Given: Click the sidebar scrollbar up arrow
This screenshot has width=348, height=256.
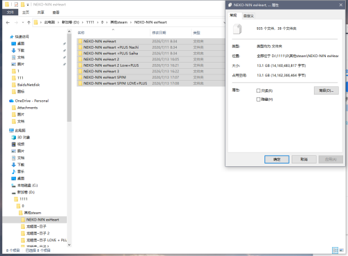Looking at the screenshot, I should (x=69, y=31).
